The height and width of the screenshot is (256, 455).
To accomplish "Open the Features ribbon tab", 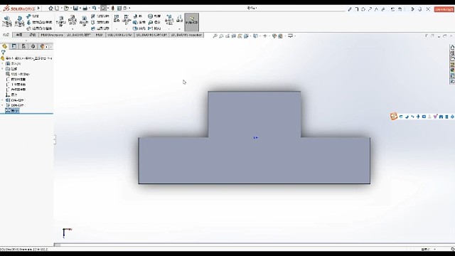I will point(6,35).
